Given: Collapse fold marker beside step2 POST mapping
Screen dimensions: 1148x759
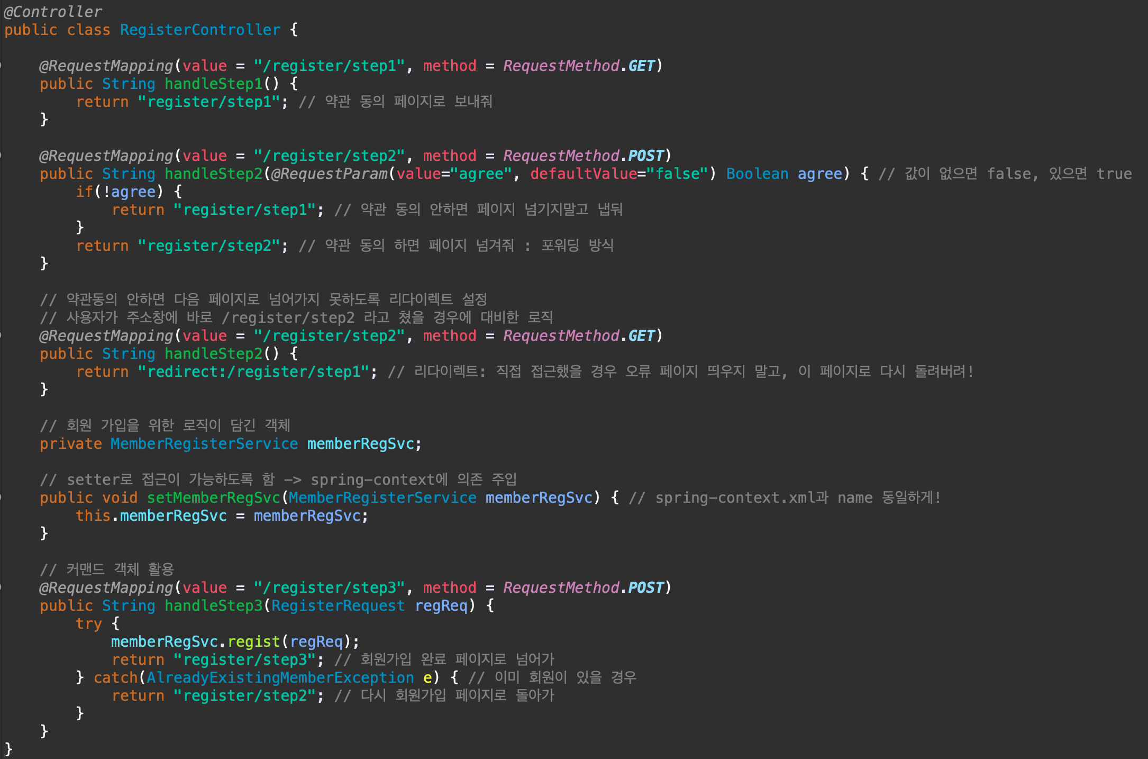Looking at the screenshot, I should [x=1, y=156].
